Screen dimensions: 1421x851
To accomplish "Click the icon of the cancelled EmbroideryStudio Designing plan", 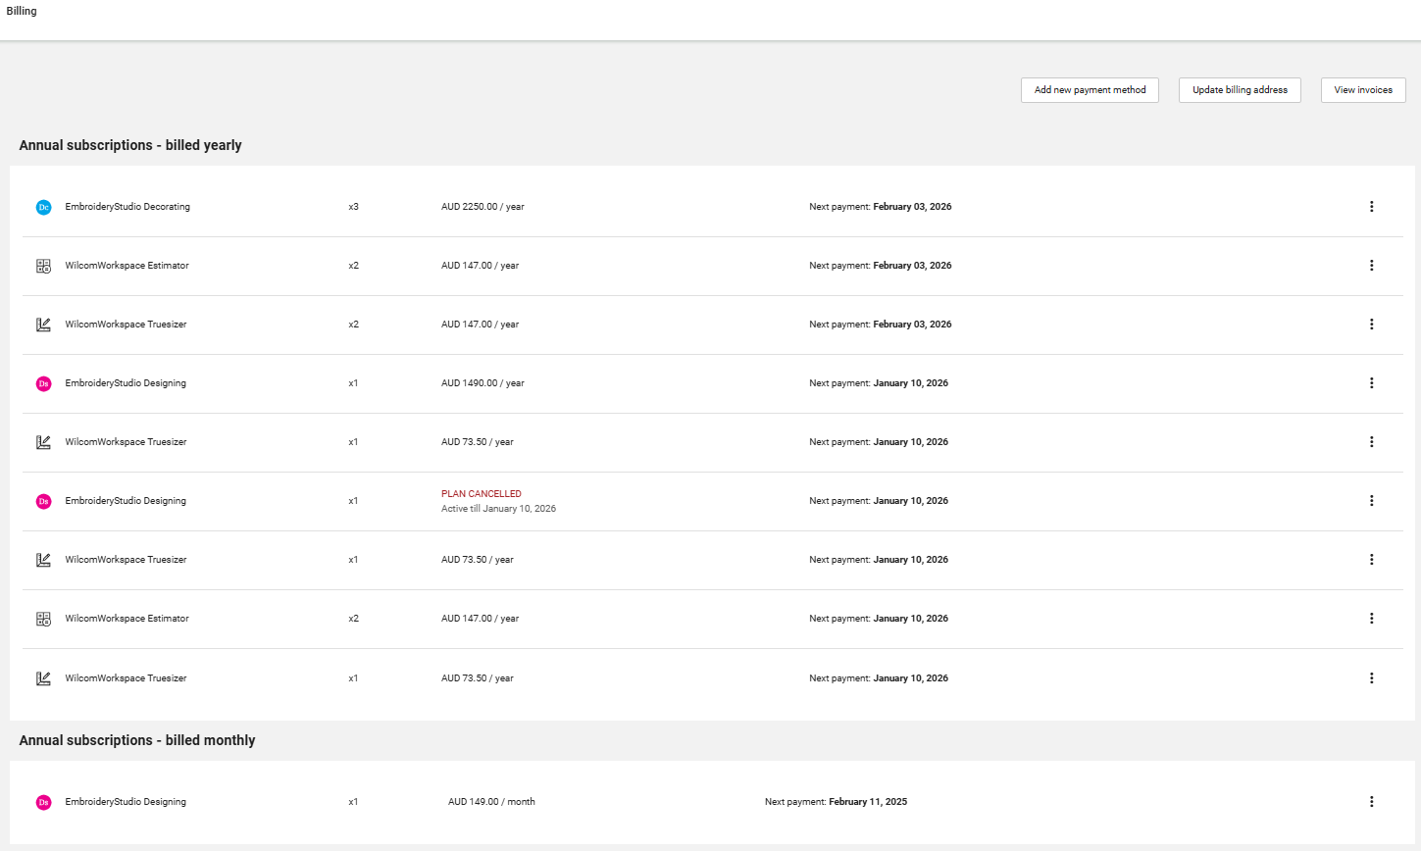I will (43, 501).
